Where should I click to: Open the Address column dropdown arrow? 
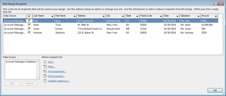click(103, 16)
